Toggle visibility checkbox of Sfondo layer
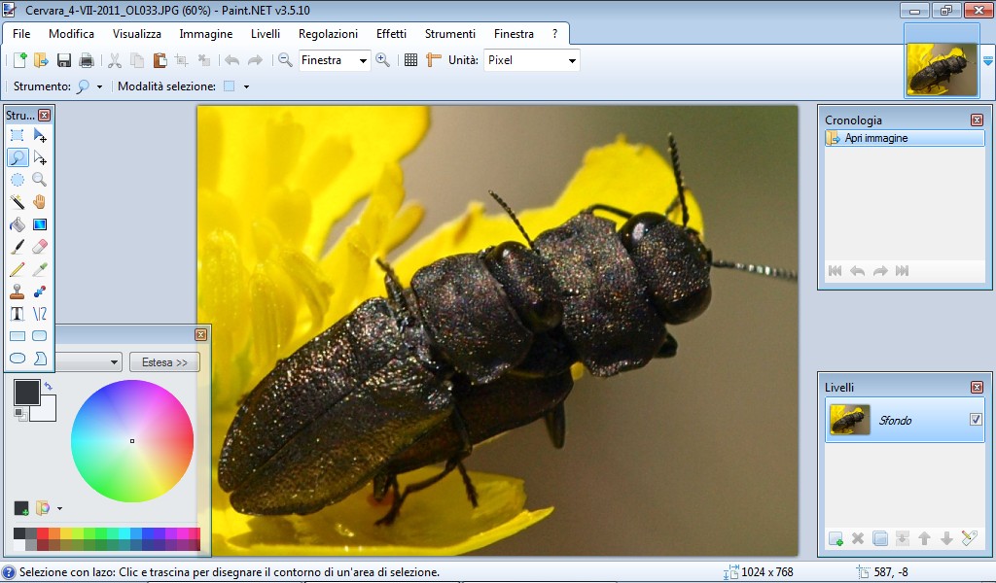This screenshot has width=996, height=583. pos(976,420)
